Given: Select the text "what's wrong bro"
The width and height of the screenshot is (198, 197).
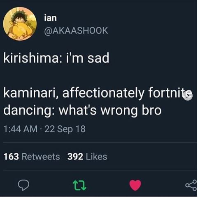Looking at the screenshot, I should coord(110,110).
